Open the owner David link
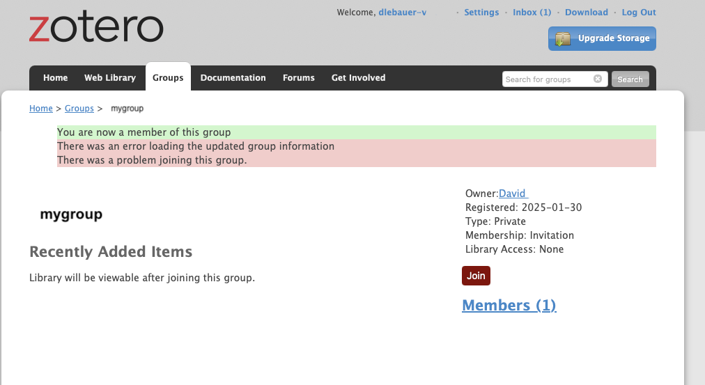The height and width of the screenshot is (385, 705). [x=513, y=193]
